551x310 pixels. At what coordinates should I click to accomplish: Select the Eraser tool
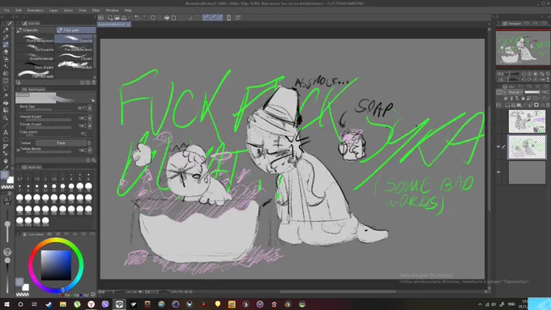coord(6,52)
